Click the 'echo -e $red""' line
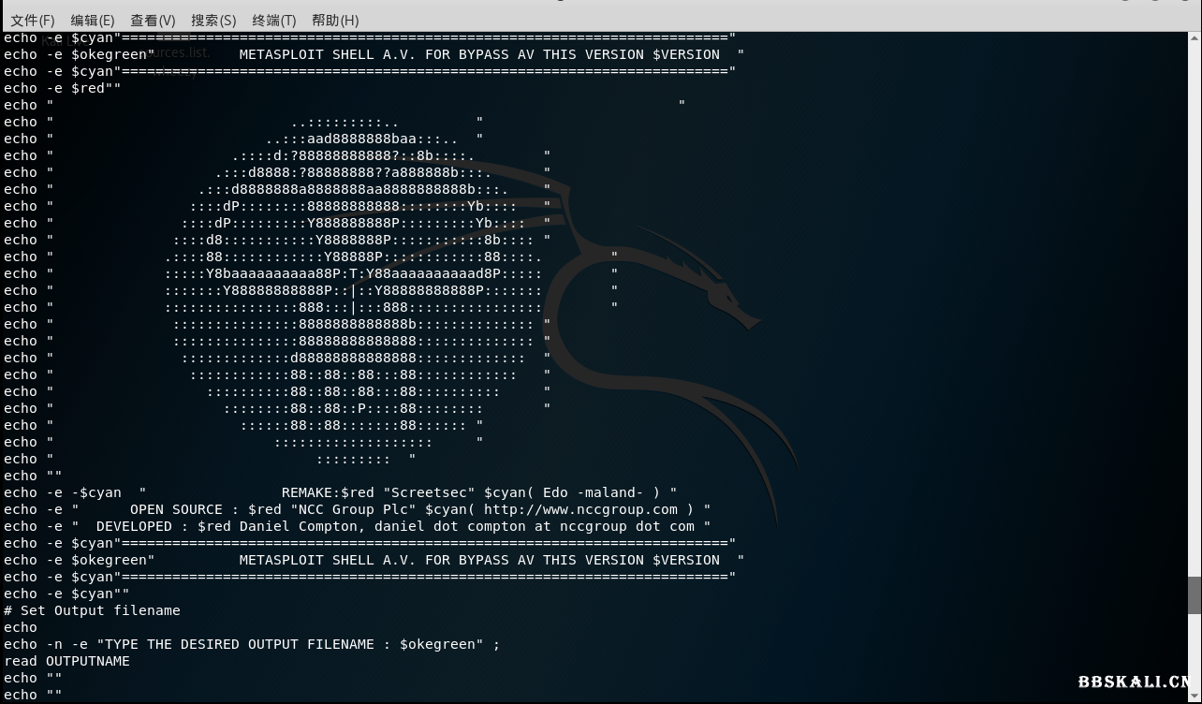Viewport: 1202px width, 704px height. (x=63, y=88)
